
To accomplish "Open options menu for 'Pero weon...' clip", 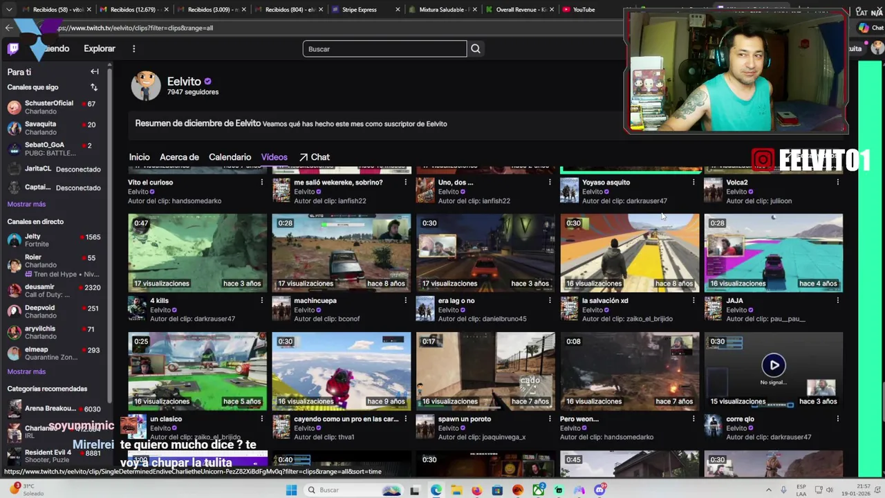I will pyautogui.click(x=693, y=419).
